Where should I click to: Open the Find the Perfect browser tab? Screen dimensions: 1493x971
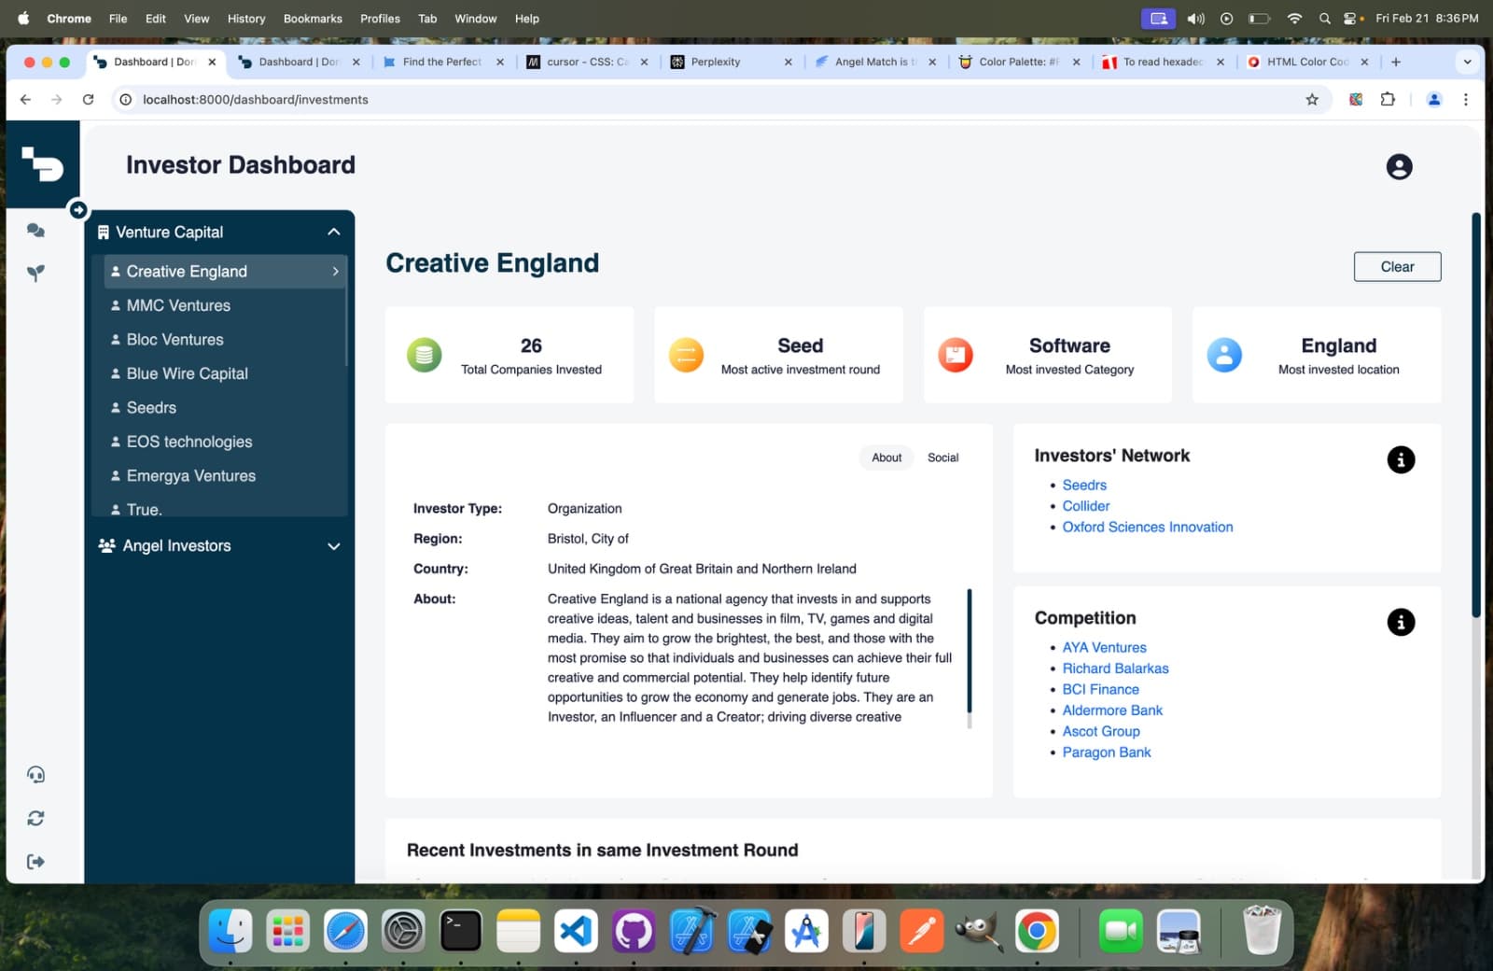click(442, 62)
